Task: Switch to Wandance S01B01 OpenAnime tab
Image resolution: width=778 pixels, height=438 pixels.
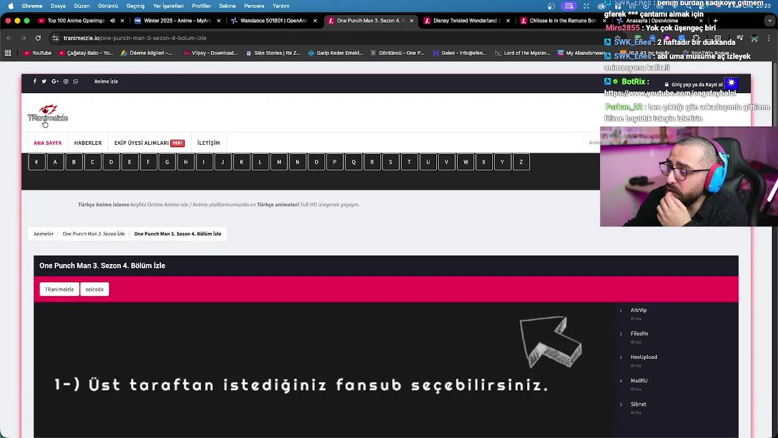Action: tap(274, 21)
